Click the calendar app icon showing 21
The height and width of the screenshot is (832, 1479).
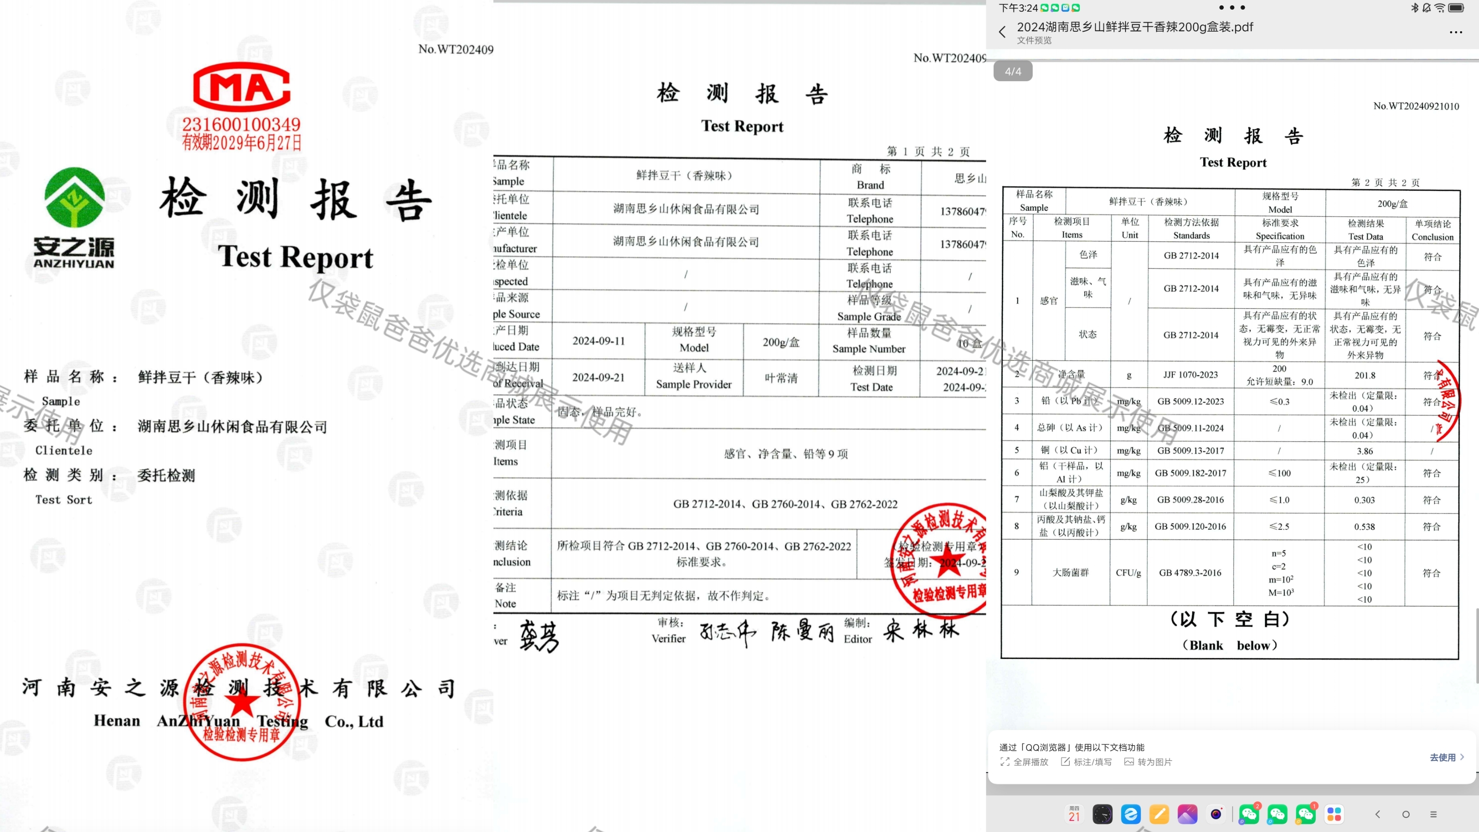click(1074, 813)
